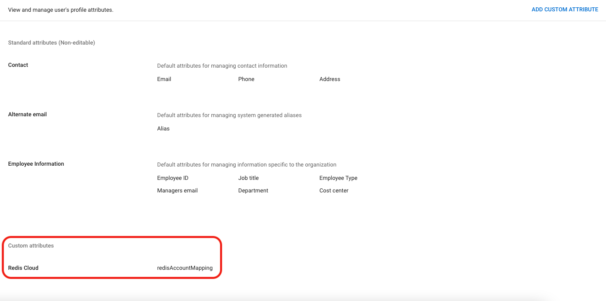Select the Alternate email category label
The image size is (606, 301).
27,114
